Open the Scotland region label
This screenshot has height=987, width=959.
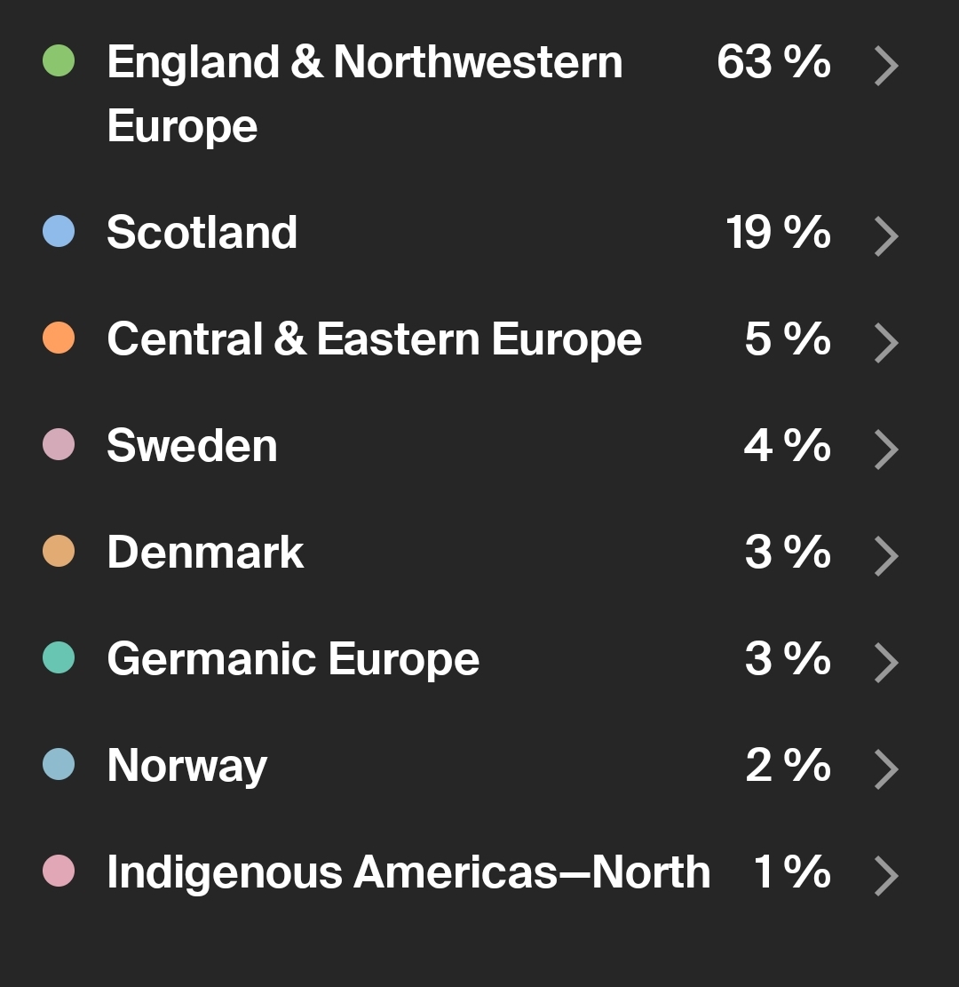(202, 233)
